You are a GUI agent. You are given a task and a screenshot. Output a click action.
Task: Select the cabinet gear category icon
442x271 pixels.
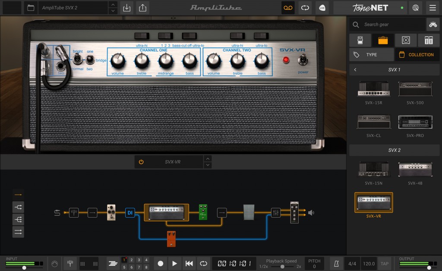(x=406, y=40)
